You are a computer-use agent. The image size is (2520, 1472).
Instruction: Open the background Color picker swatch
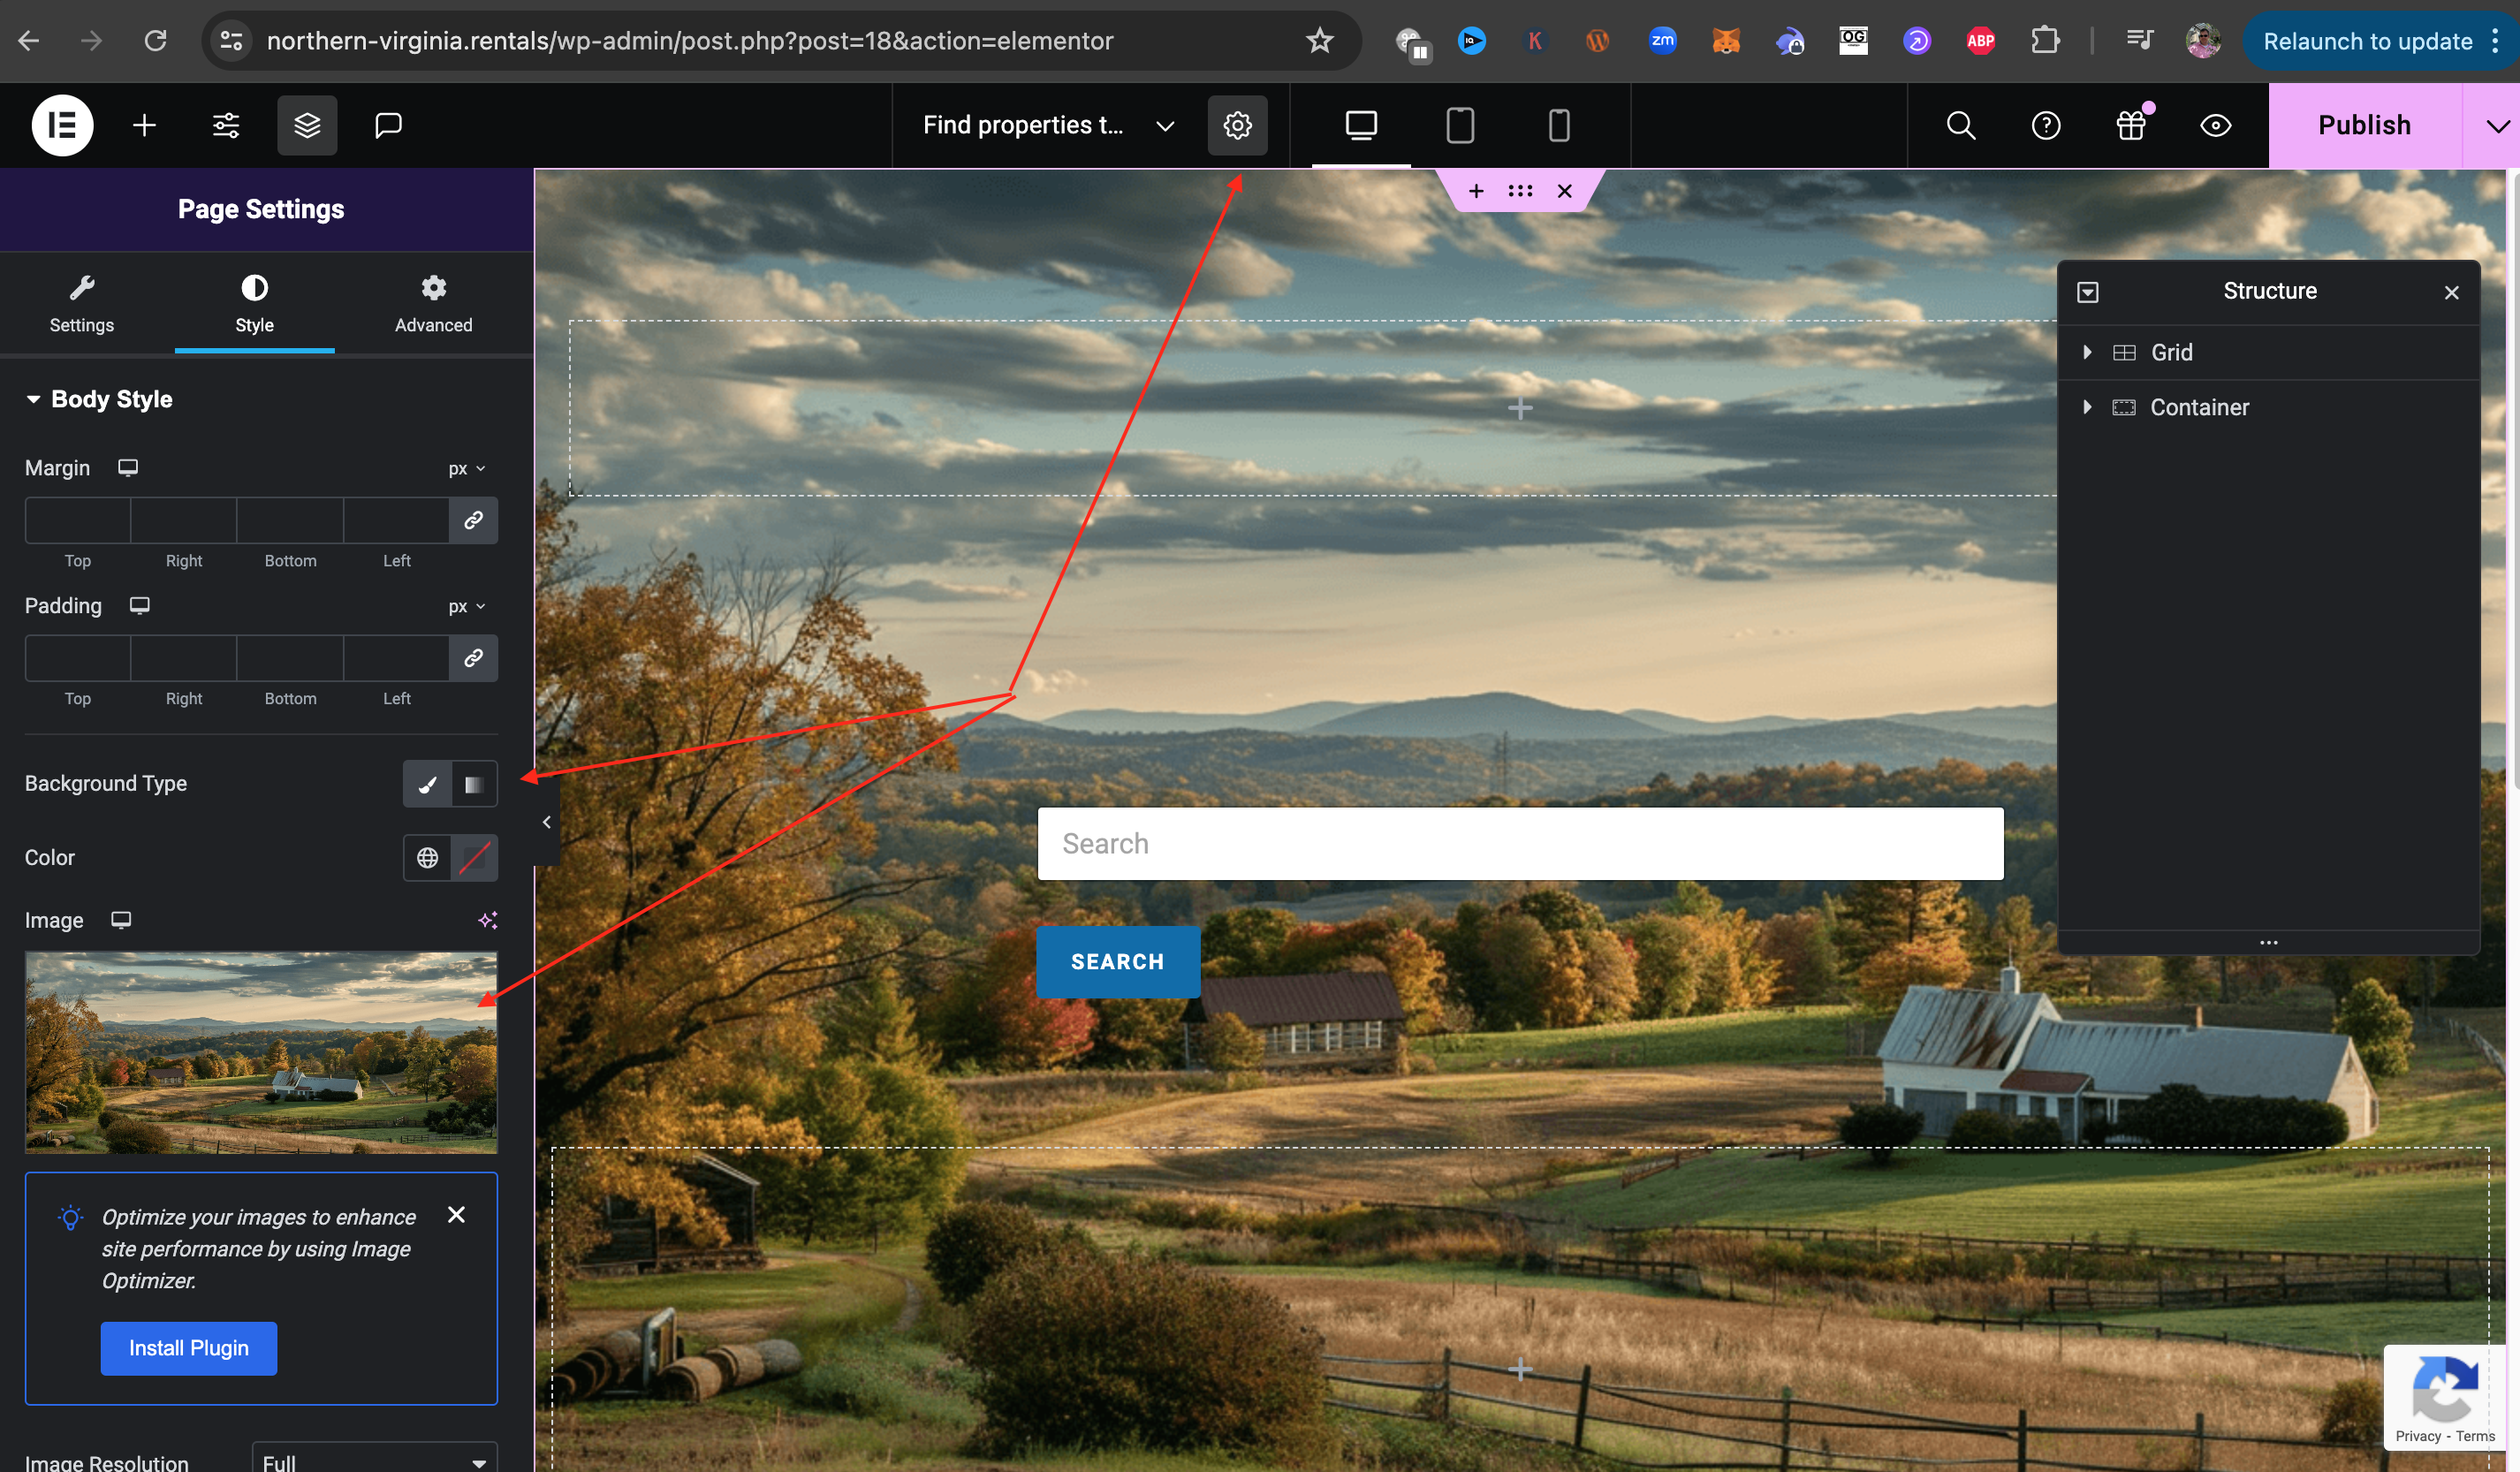click(x=474, y=858)
